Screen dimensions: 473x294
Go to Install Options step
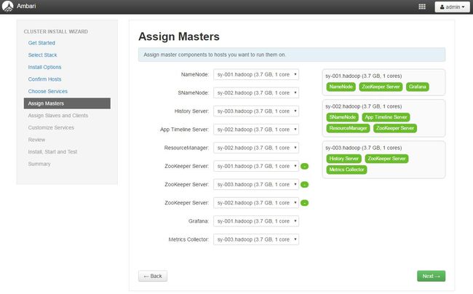[44, 67]
